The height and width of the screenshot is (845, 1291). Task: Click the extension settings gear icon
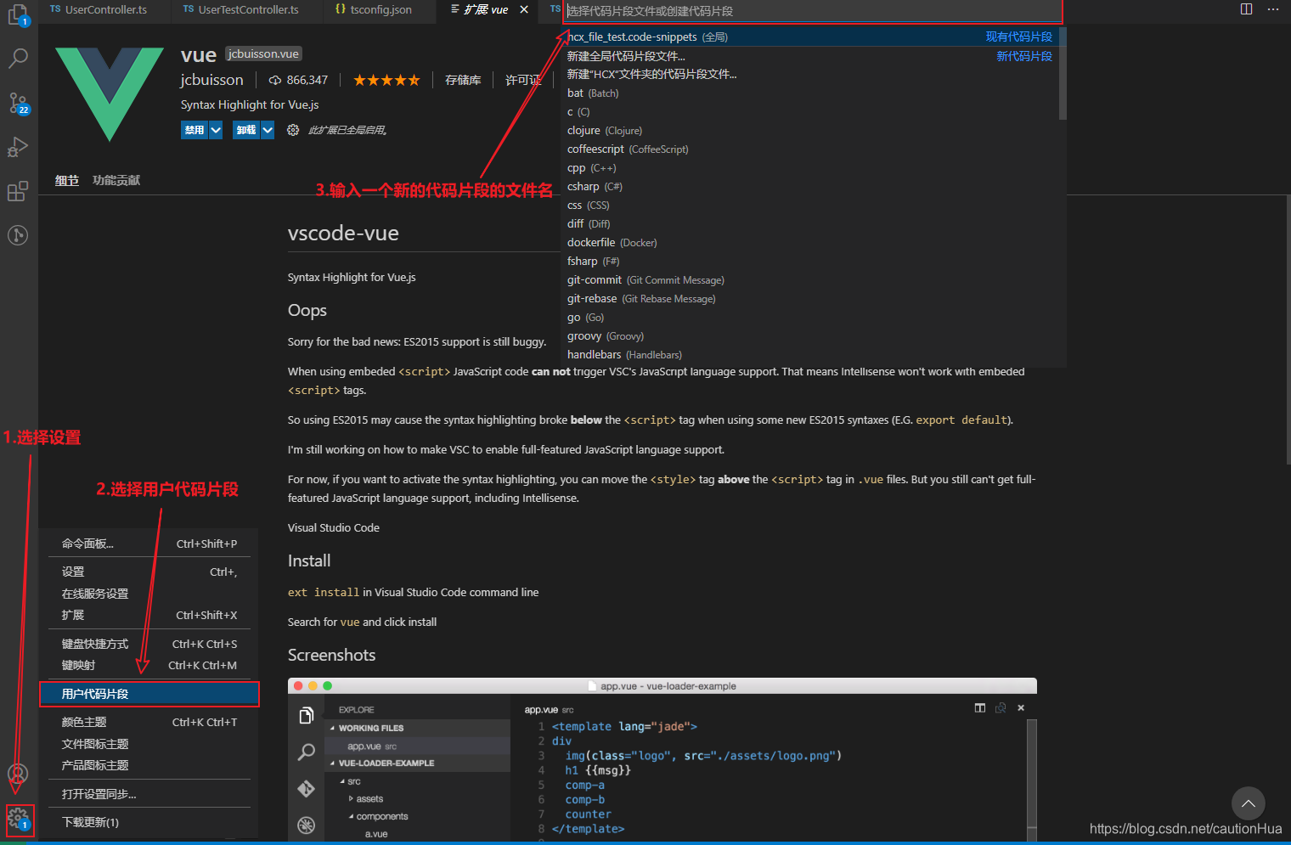point(293,130)
